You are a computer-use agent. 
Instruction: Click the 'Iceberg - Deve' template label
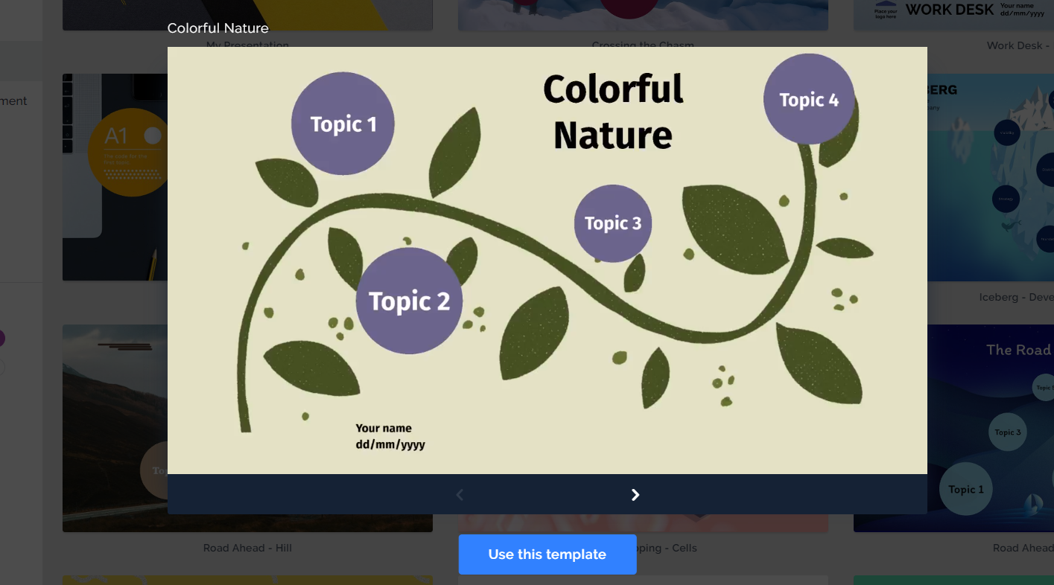click(1016, 297)
